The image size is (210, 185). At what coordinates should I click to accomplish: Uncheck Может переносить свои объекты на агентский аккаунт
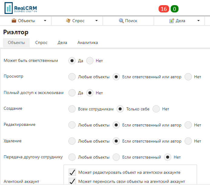pyautogui.click(x=72, y=181)
